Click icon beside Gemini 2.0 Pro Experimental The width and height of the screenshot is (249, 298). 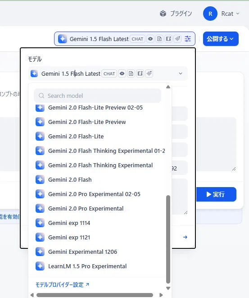(x=40, y=208)
